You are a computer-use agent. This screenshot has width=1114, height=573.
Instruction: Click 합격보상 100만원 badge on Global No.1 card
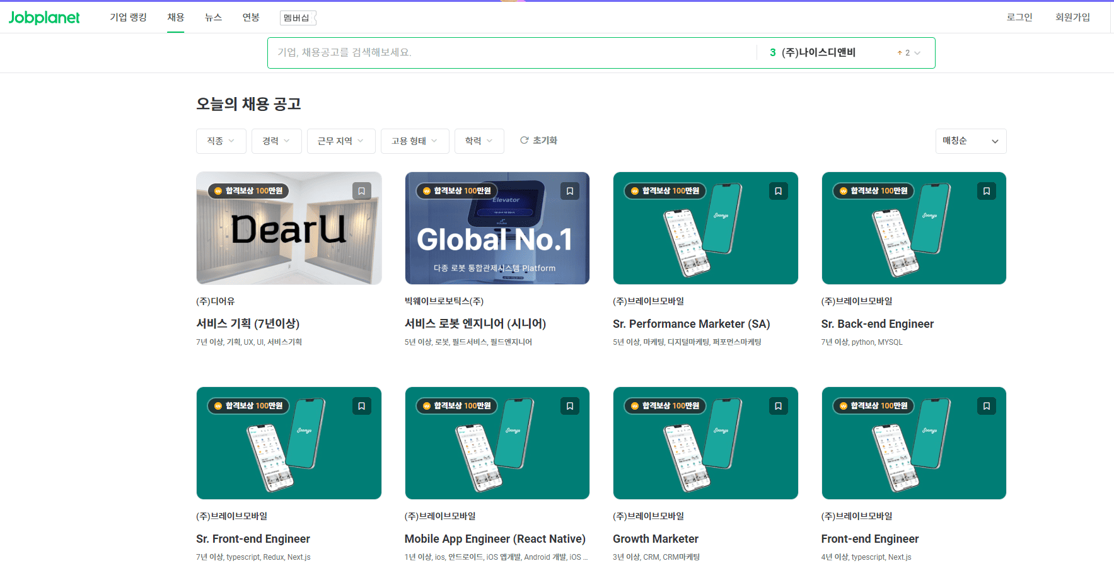click(456, 190)
